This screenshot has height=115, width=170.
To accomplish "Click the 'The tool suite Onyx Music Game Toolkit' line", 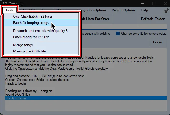I will tap(79, 61).
